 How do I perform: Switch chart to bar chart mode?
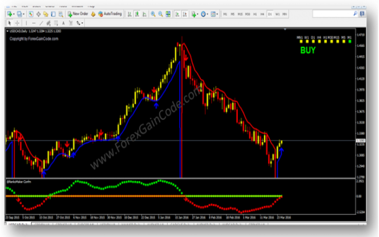[x=129, y=14]
